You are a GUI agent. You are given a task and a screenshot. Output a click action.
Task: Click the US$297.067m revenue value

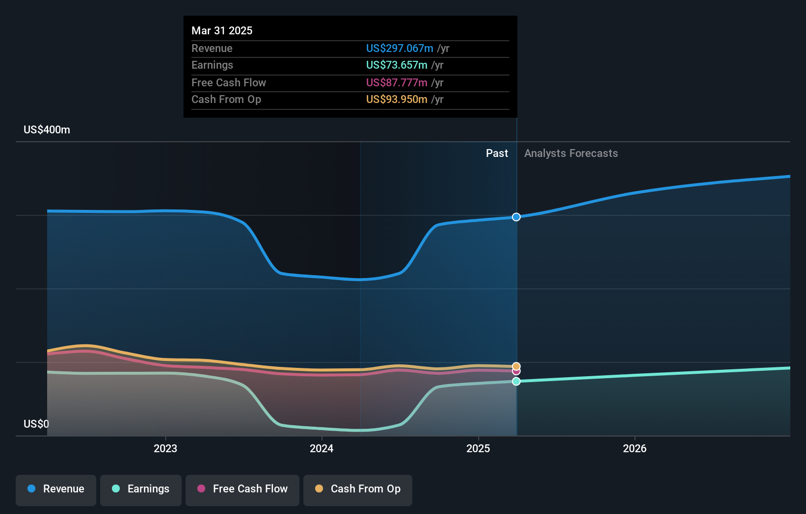click(x=400, y=48)
